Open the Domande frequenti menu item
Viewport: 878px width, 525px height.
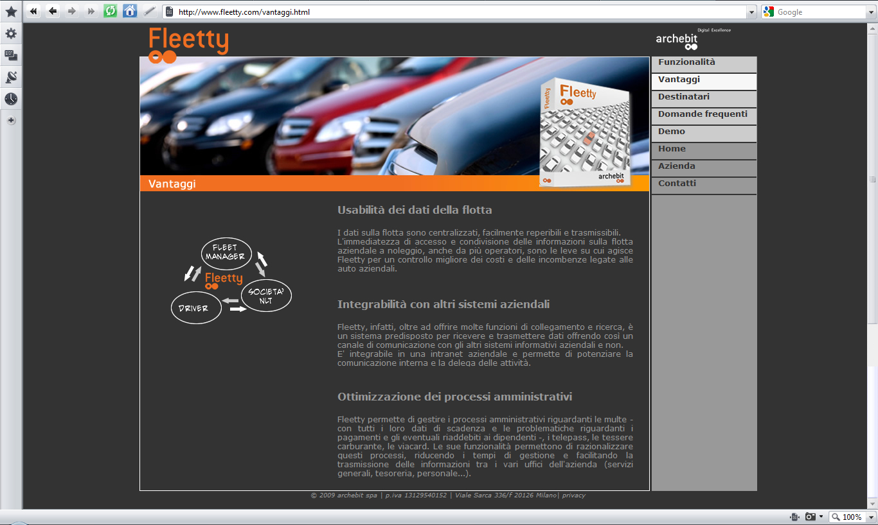pyautogui.click(x=704, y=116)
